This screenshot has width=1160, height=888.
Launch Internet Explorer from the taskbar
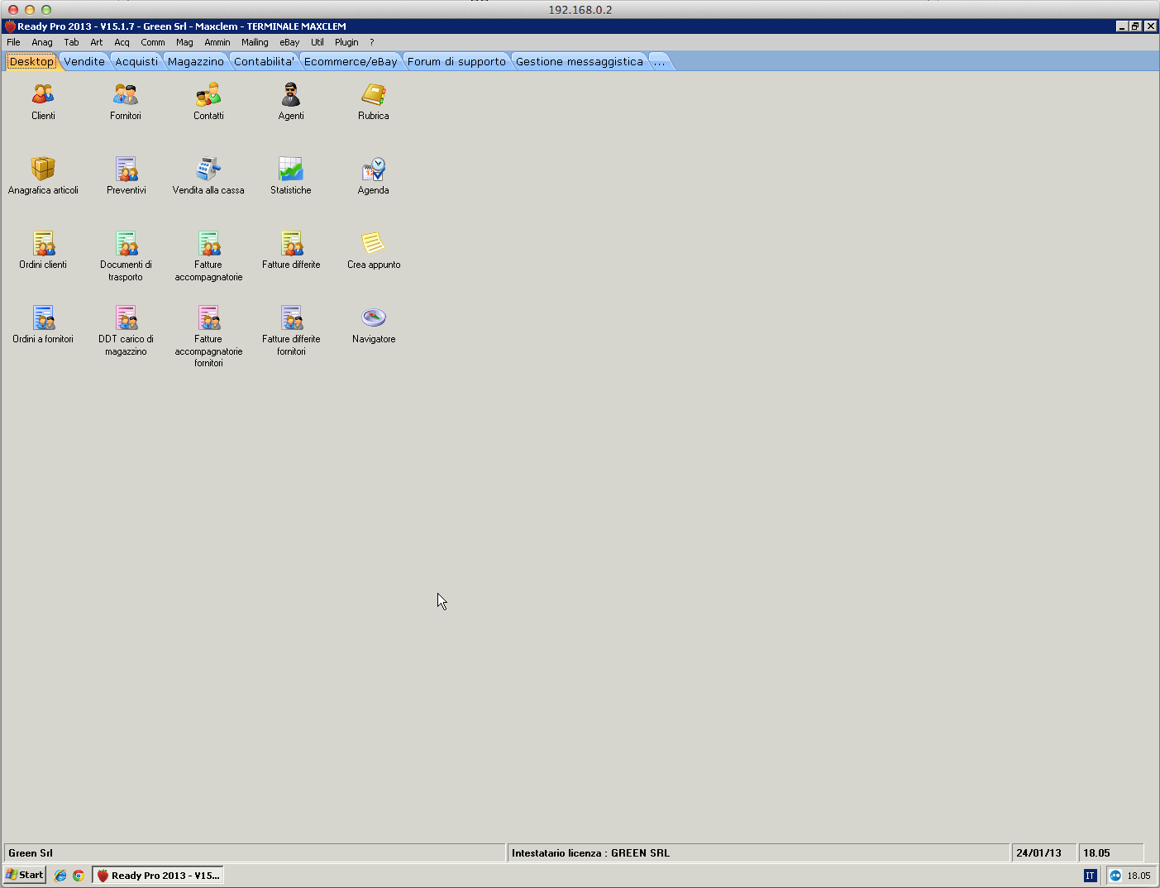[60, 876]
